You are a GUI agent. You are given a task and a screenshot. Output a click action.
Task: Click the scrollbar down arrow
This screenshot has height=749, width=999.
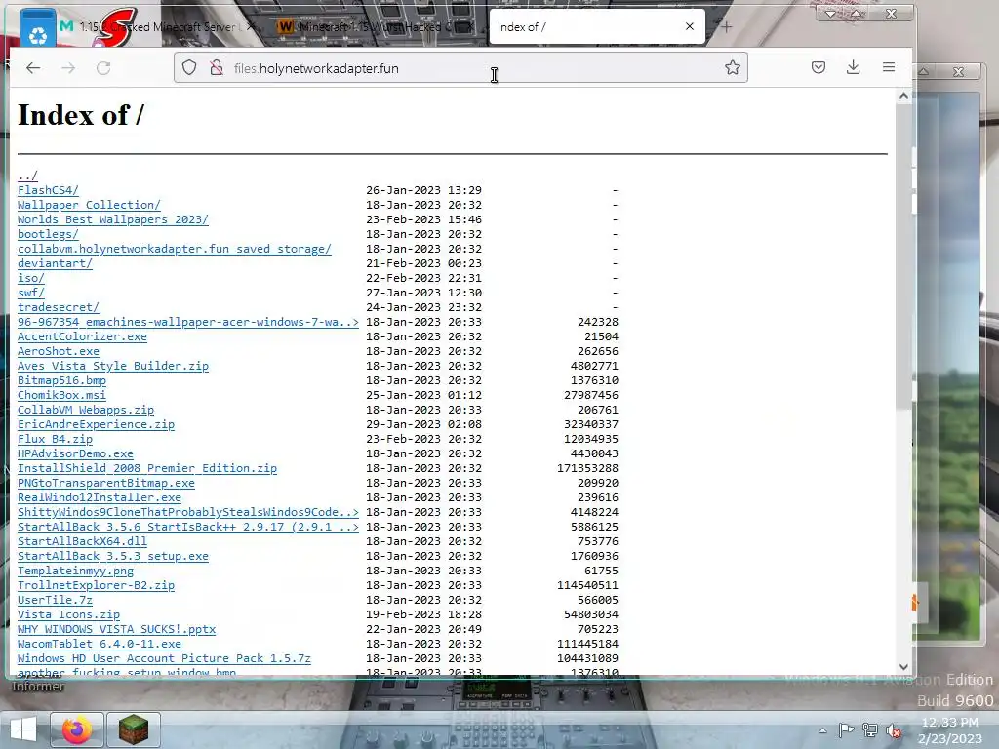(x=903, y=667)
